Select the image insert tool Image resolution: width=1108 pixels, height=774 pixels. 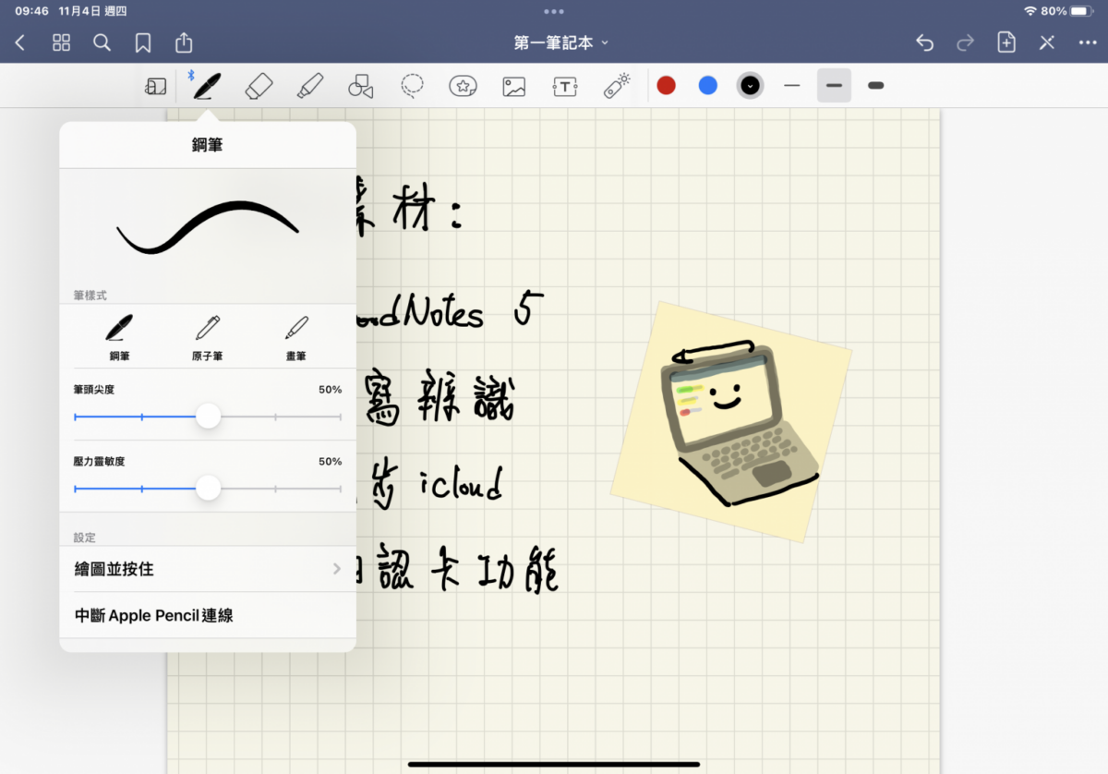point(513,86)
